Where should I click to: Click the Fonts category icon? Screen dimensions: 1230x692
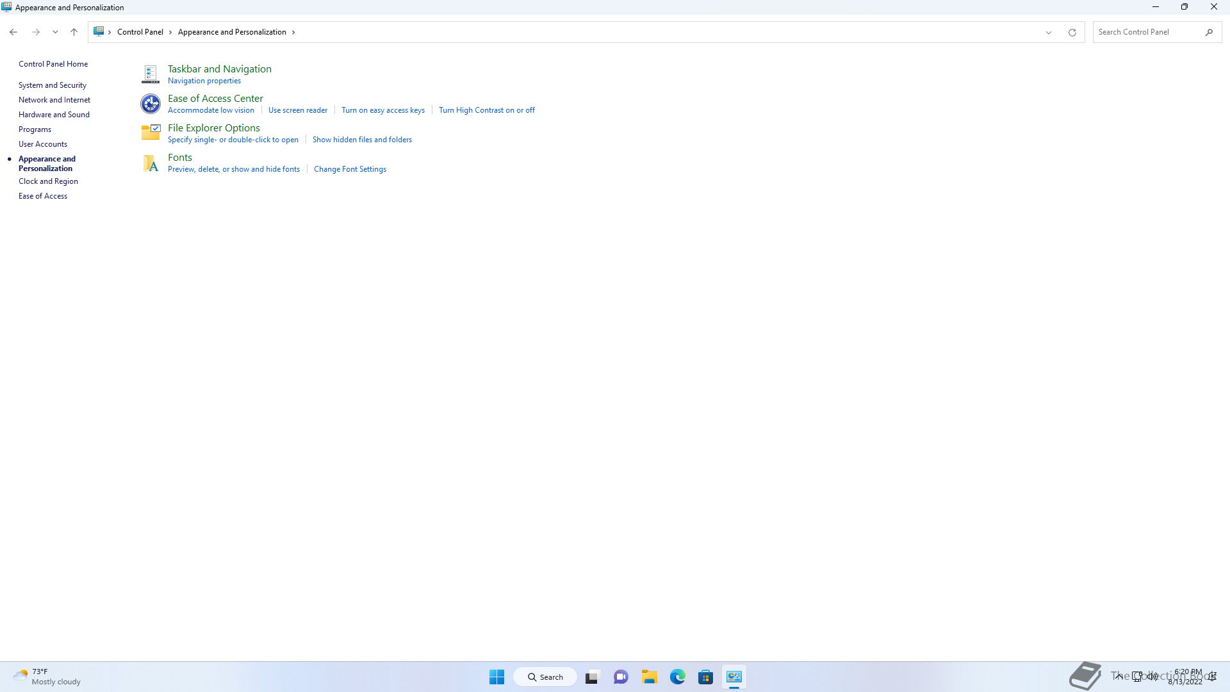150,163
